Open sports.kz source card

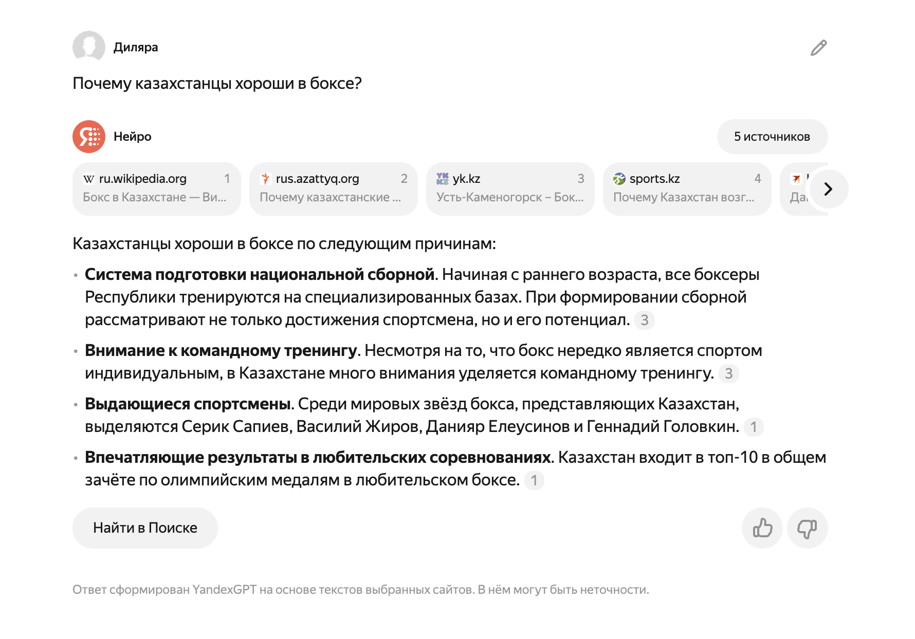click(x=687, y=189)
